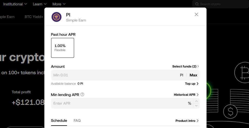Close the PI Simple Earn dialog
Viewport: 249px width, 128px height.
[196, 15]
